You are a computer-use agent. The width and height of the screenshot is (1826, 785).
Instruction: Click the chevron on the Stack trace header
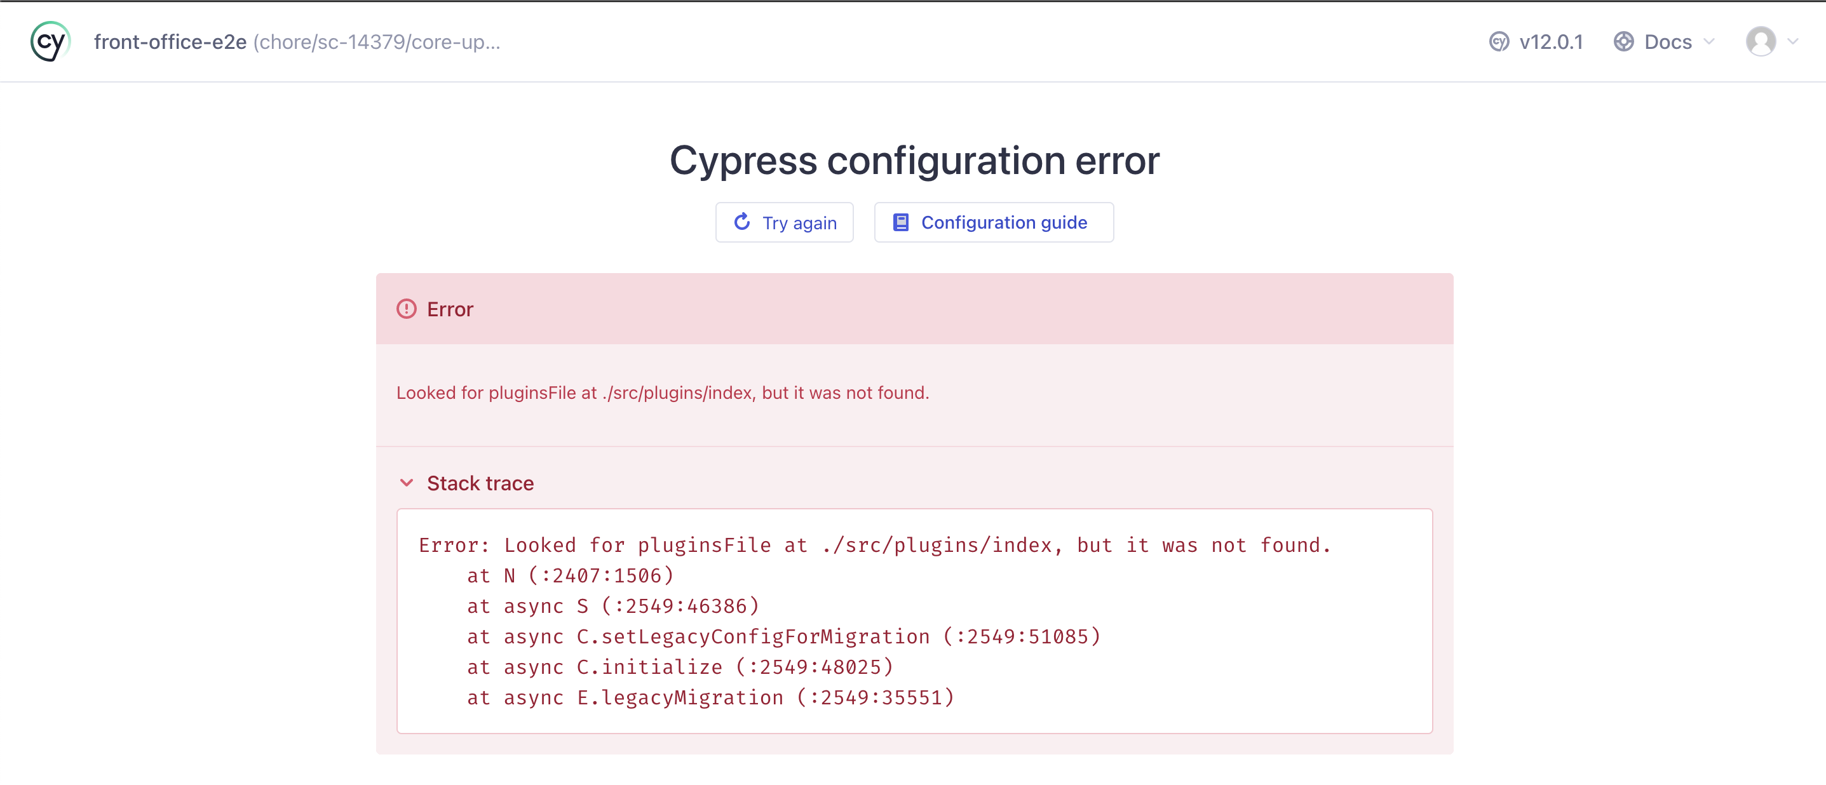[x=406, y=483]
